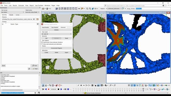Click the table list icon in top toolbar
The image size is (171, 96).
(x=59, y=9)
